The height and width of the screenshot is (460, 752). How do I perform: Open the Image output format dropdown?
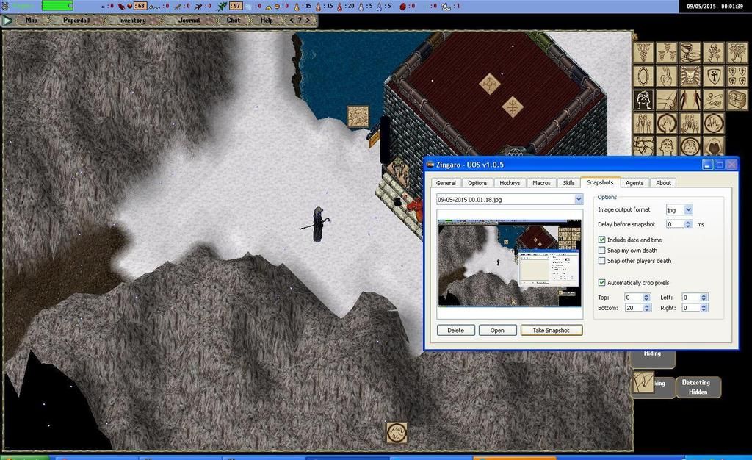click(688, 210)
